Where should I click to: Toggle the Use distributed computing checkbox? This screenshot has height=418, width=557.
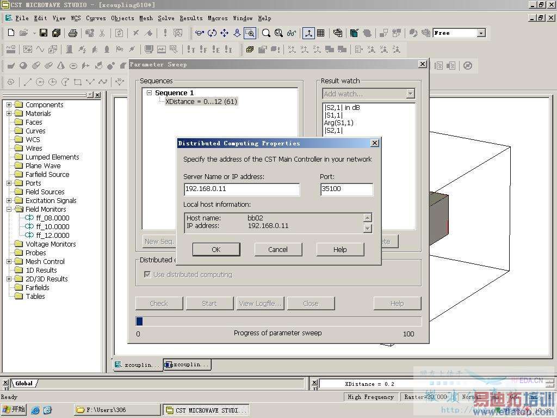click(147, 274)
